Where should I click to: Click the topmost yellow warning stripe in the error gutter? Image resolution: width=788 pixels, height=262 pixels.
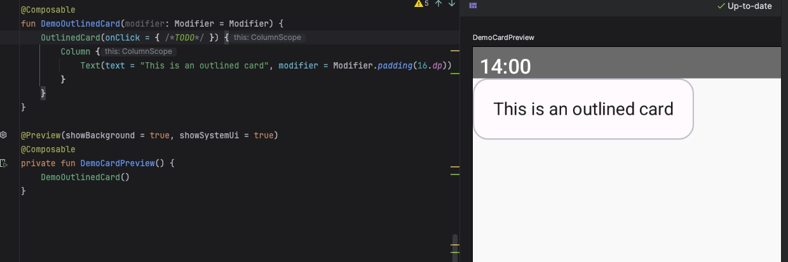(454, 49)
